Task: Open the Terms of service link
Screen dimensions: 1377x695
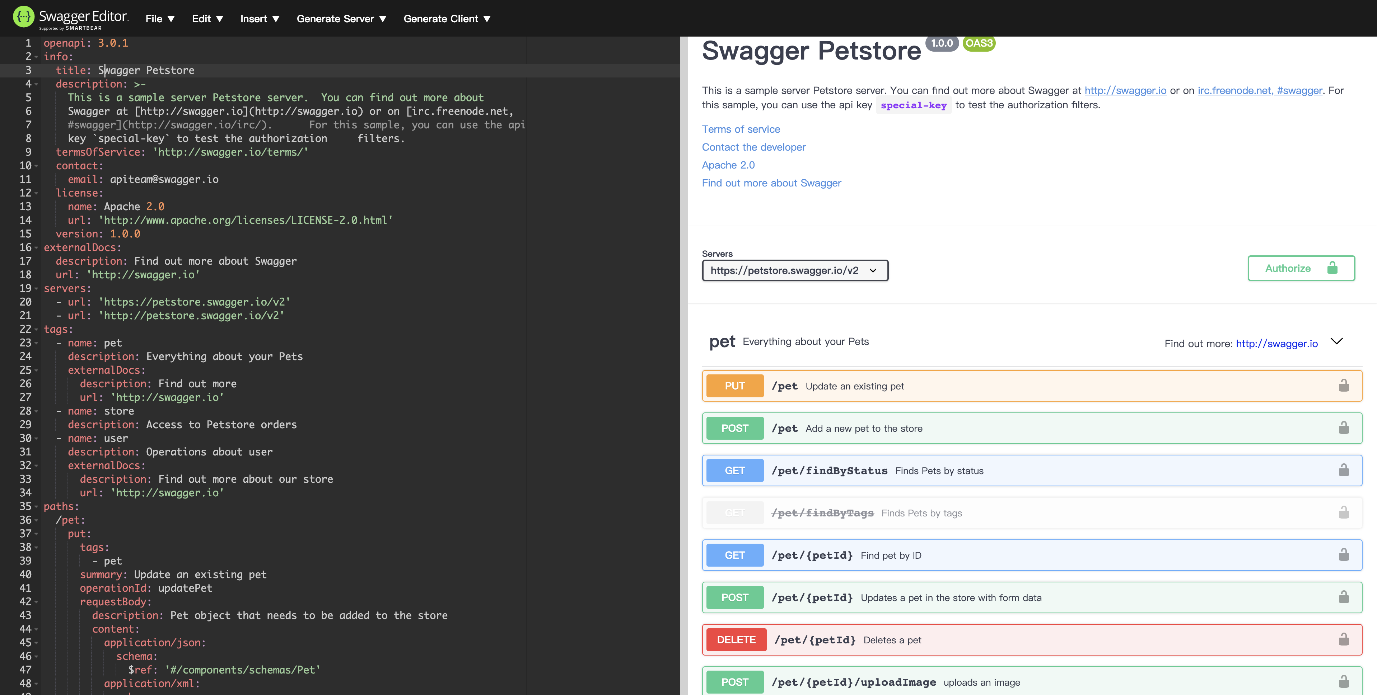Action: (x=741, y=129)
